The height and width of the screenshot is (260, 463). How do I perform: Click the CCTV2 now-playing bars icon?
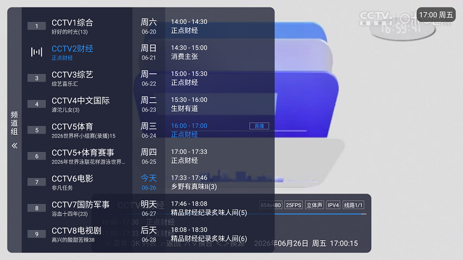point(36,52)
